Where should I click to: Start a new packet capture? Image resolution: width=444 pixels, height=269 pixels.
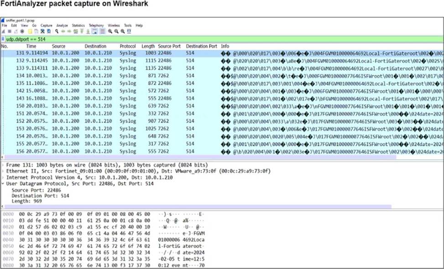point(3,31)
